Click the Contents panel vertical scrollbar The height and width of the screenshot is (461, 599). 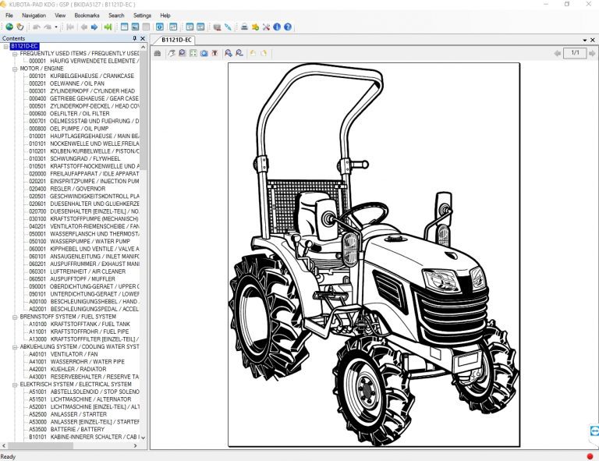[143, 234]
